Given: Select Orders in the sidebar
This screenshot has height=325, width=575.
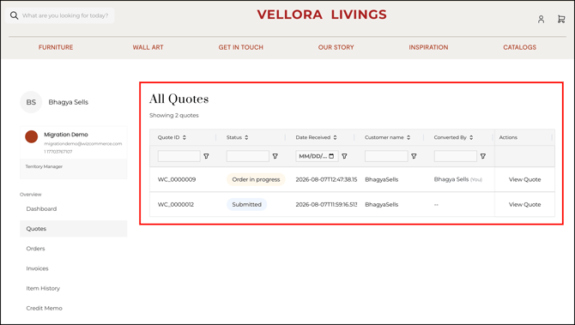Looking at the screenshot, I should [x=73, y=249].
